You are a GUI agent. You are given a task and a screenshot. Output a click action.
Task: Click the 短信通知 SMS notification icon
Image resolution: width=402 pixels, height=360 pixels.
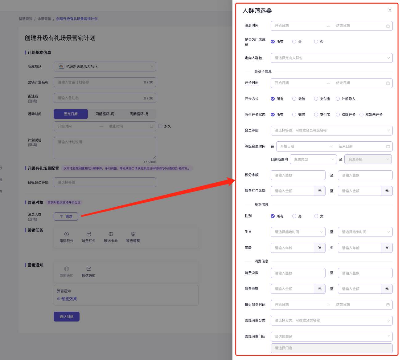(88, 269)
